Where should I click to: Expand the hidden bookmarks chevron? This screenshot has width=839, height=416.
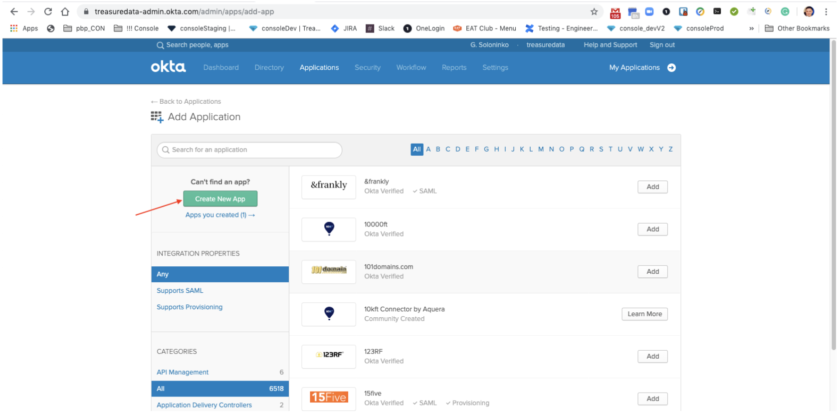tap(751, 28)
